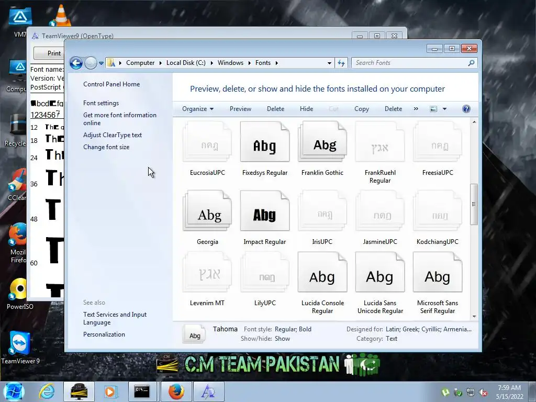Click the Forward navigation arrow button
Viewport: 536px width, 402px height.
click(x=91, y=63)
